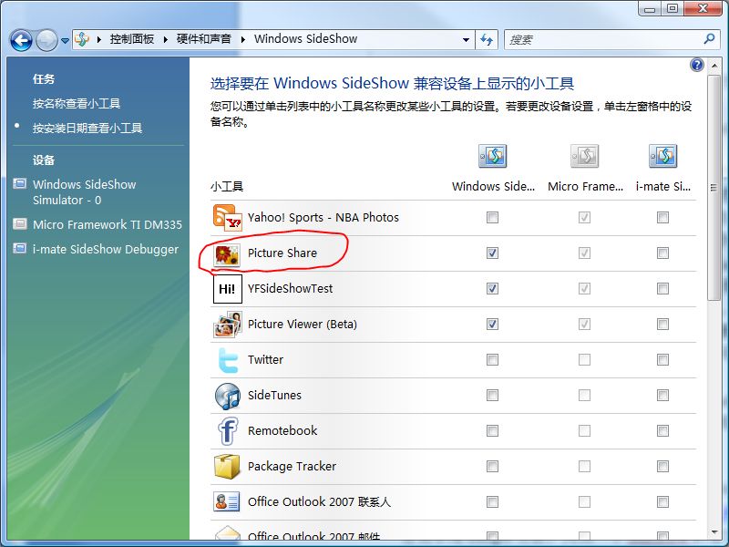Click the vertical scrollbar thumb
Image resolution: width=729 pixels, height=547 pixels.
click(x=714, y=188)
